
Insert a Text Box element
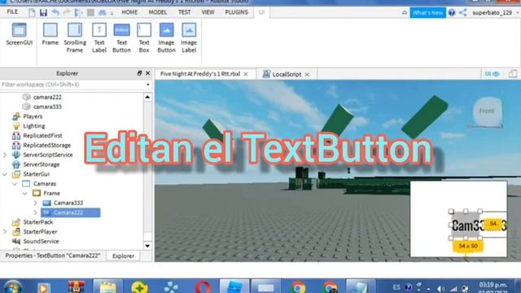(x=144, y=37)
